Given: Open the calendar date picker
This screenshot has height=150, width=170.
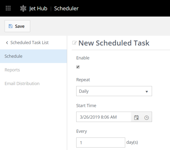Looking at the screenshot, I should point(136,117).
